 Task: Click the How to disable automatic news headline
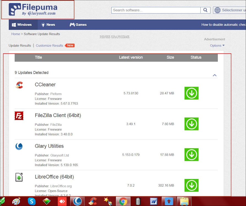point(223,25)
